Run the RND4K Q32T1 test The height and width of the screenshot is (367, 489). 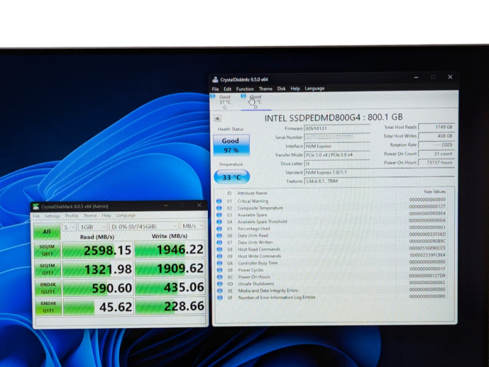coord(48,288)
